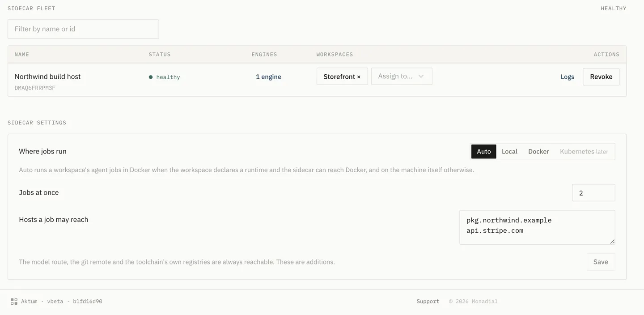Open the 1 engine link

point(268,77)
